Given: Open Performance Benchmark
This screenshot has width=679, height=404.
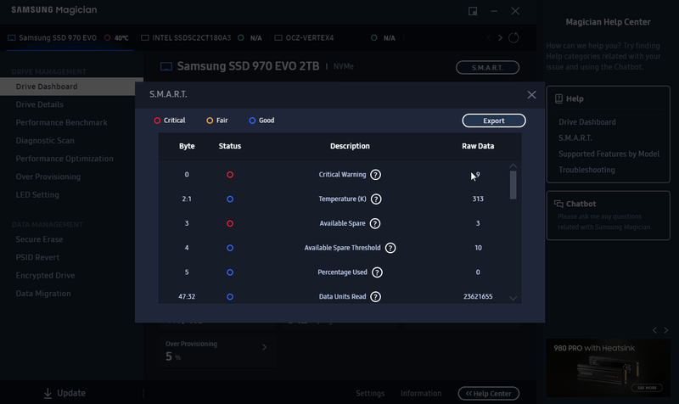Looking at the screenshot, I should [x=61, y=122].
